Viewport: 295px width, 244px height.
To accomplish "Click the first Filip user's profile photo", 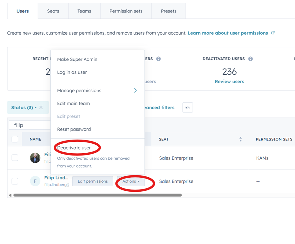I will 35,158.
